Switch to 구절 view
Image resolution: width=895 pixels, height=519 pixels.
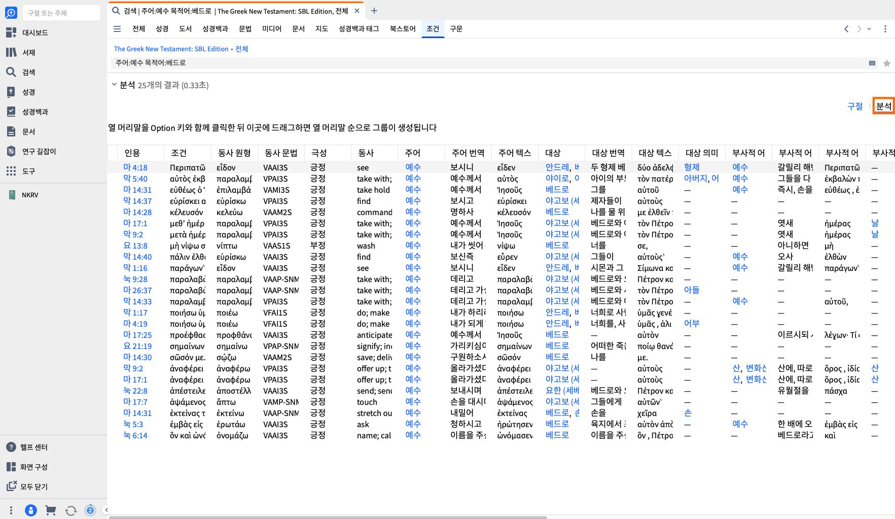tap(855, 106)
